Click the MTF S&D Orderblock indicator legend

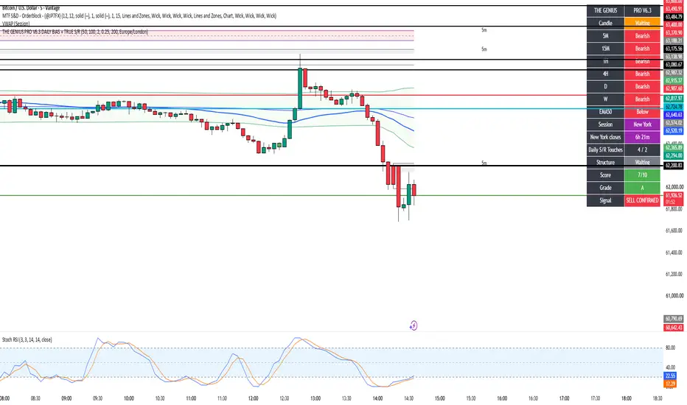[139, 15]
